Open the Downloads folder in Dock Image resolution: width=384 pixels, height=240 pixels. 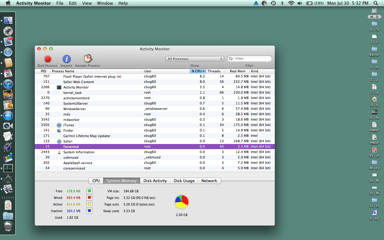click(x=8, y=216)
